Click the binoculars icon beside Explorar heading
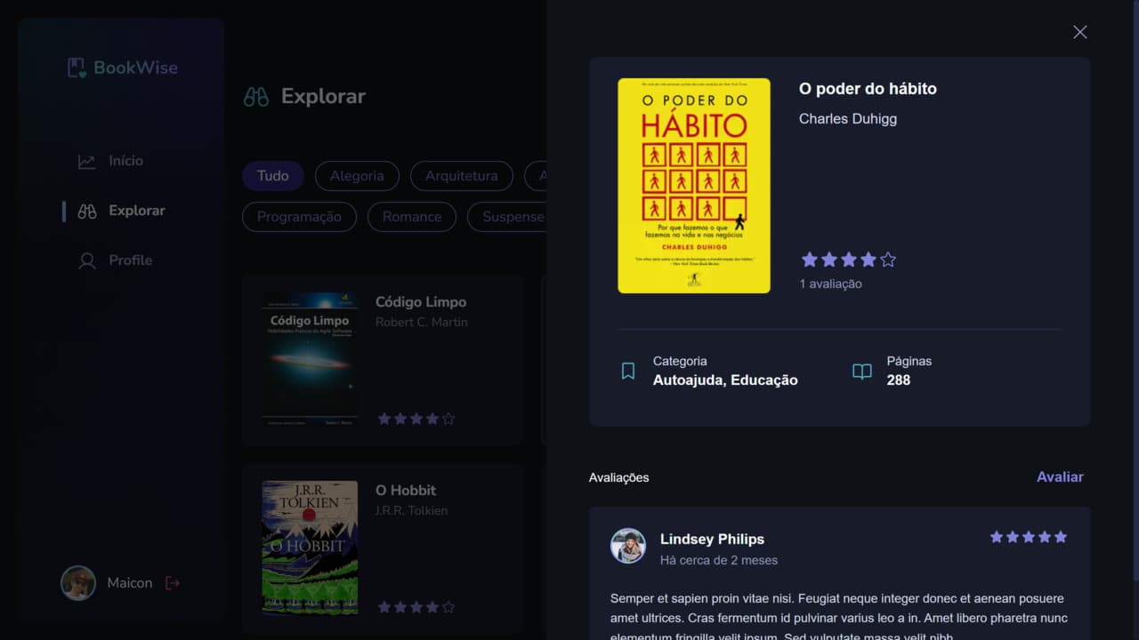 [254, 96]
